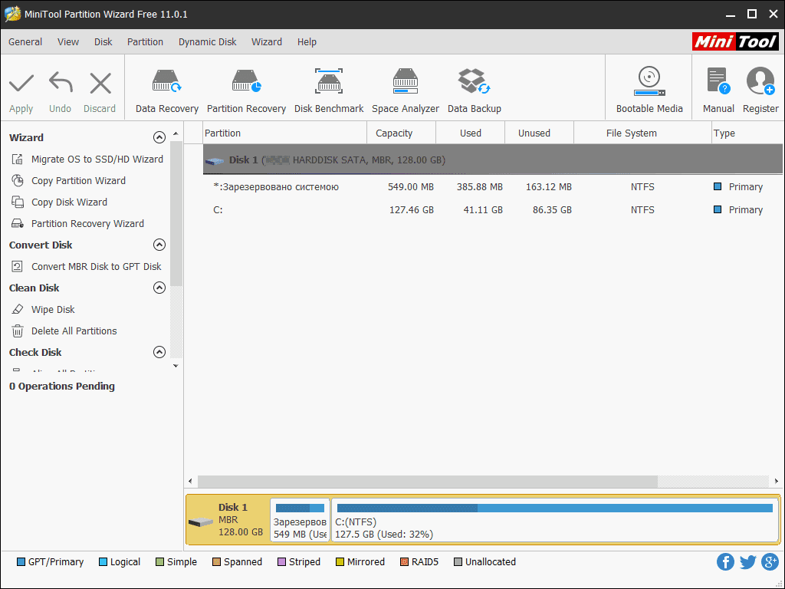Image resolution: width=785 pixels, height=589 pixels.
Task: Collapse the Convert Disk section
Action: [159, 245]
